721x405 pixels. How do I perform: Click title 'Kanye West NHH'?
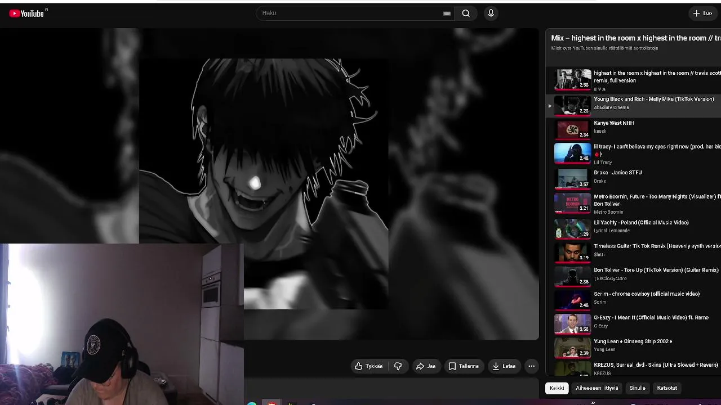(x=614, y=123)
